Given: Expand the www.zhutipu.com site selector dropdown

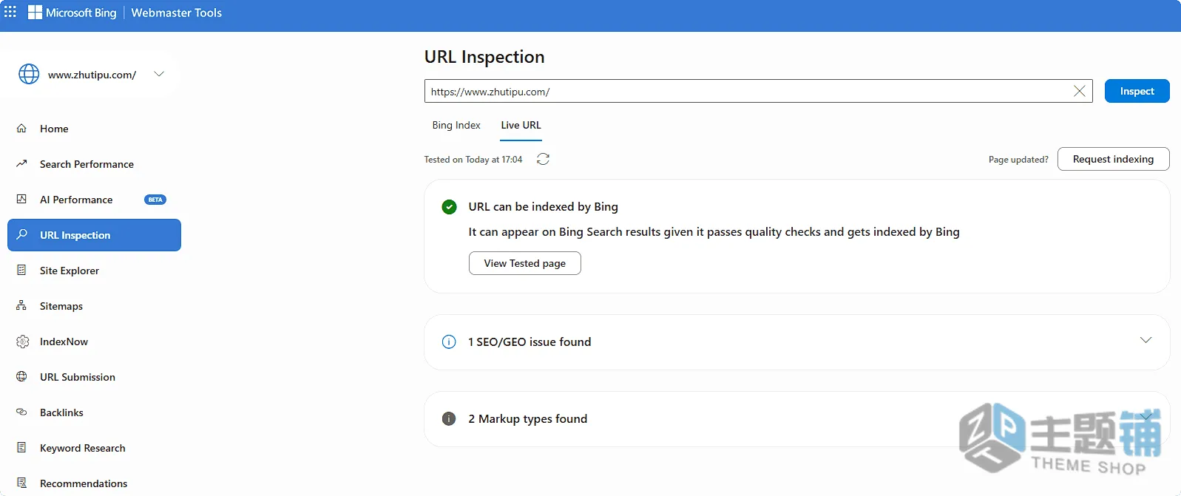Looking at the screenshot, I should tap(159, 74).
